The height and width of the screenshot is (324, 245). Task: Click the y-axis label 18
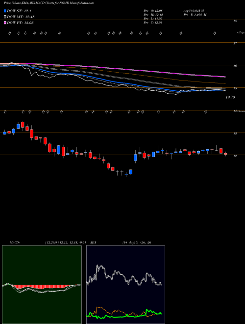[x=235, y=21]
